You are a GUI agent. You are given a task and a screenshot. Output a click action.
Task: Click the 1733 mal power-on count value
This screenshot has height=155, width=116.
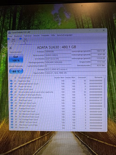[x=98, y=62]
